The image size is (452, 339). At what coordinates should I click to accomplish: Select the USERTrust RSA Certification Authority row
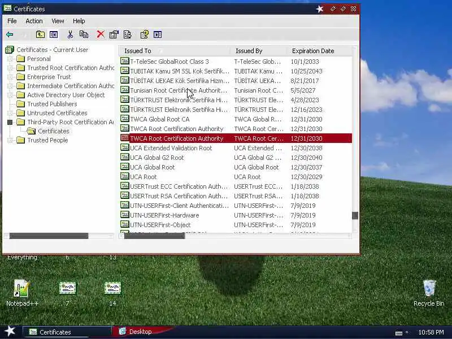click(236, 196)
